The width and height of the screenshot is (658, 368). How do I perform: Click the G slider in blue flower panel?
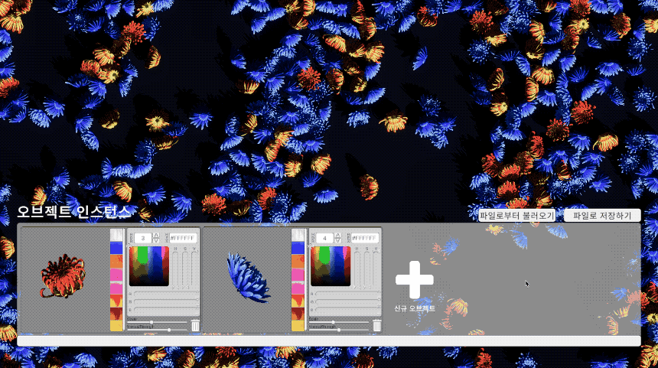pos(347,302)
